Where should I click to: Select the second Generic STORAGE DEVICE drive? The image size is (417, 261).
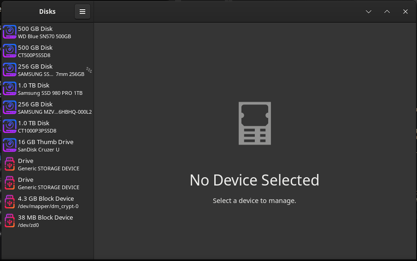coord(47,183)
